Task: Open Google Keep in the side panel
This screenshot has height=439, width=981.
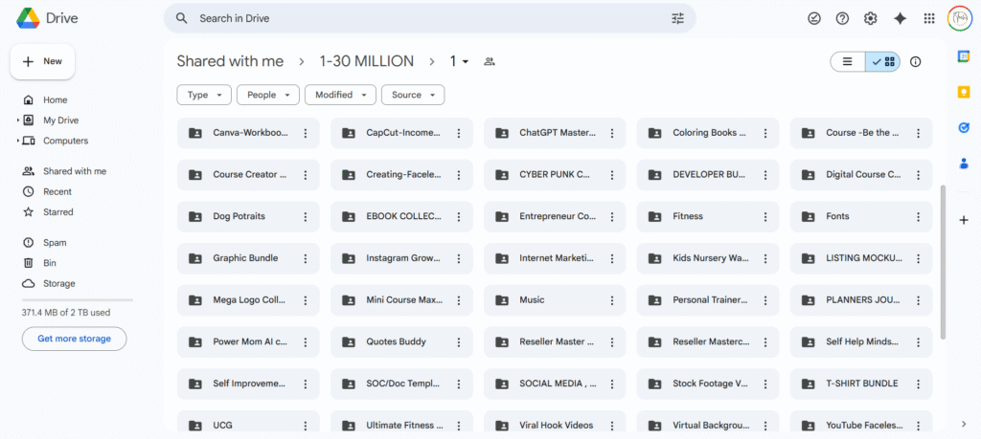Action: pyautogui.click(x=964, y=92)
